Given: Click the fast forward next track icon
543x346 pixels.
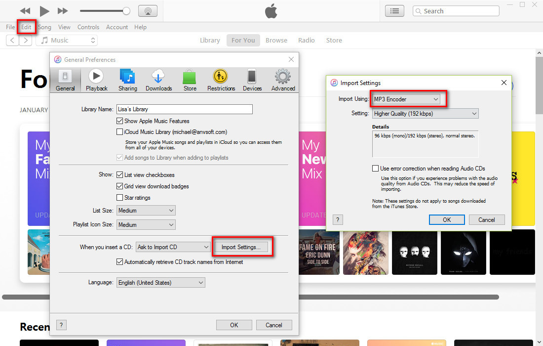Looking at the screenshot, I should pyautogui.click(x=63, y=11).
